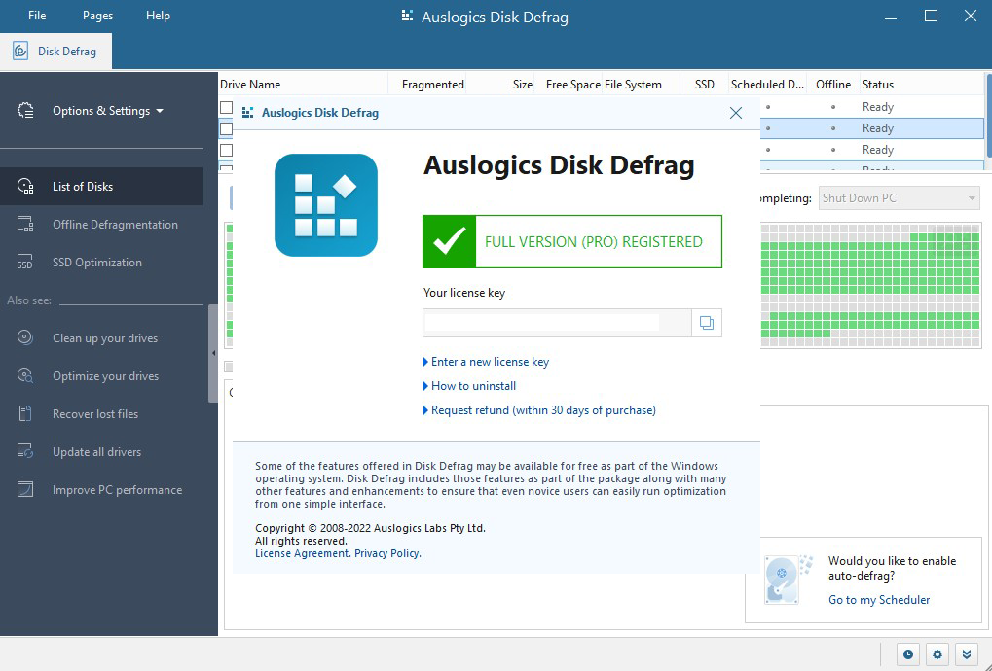Select List of Disks in sidebar

coord(102,187)
